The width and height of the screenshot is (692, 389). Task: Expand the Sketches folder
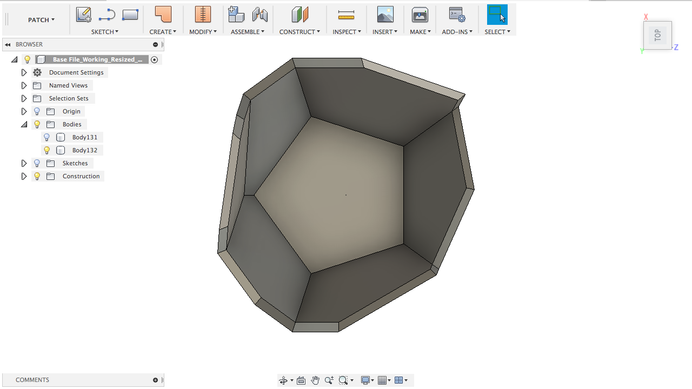tap(24, 163)
